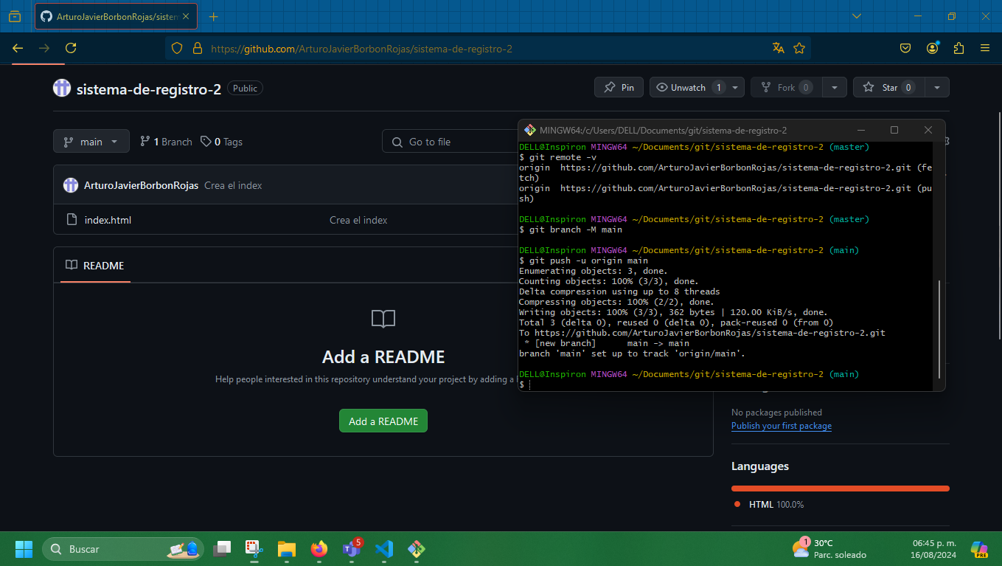Click the Languages heading in the sidebar

pos(760,466)
